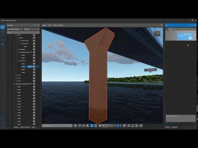Click the lowest left sidebar icon
The width and height of the screenshot is (198, 148).
click(3, 127)
